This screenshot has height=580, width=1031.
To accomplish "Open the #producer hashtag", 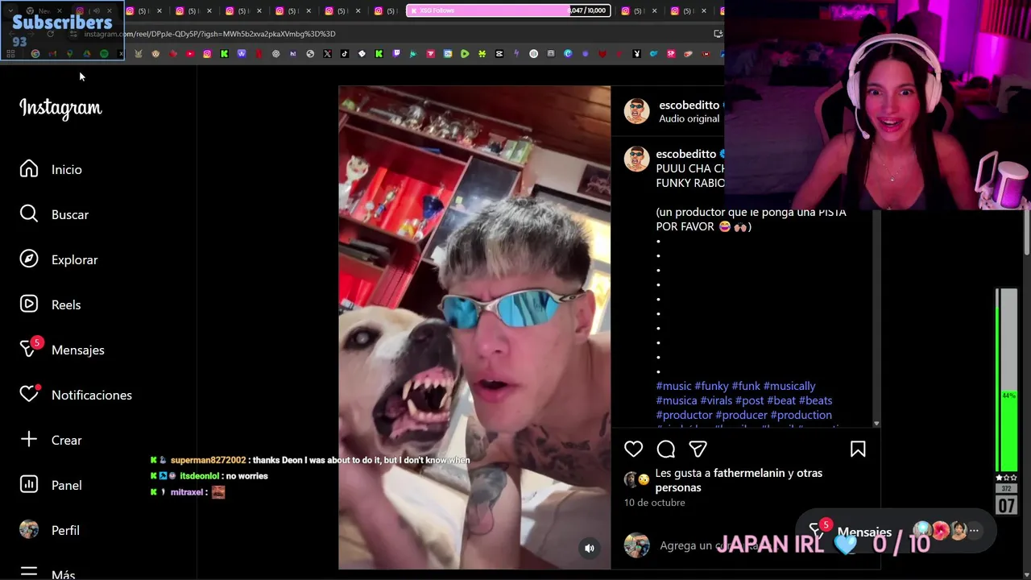I will tap(741, 415).
